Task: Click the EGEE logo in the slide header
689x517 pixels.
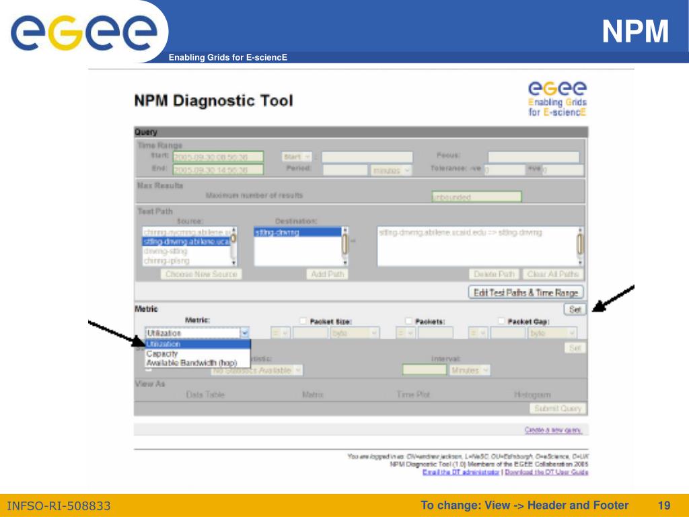Action: pos(83,32)
